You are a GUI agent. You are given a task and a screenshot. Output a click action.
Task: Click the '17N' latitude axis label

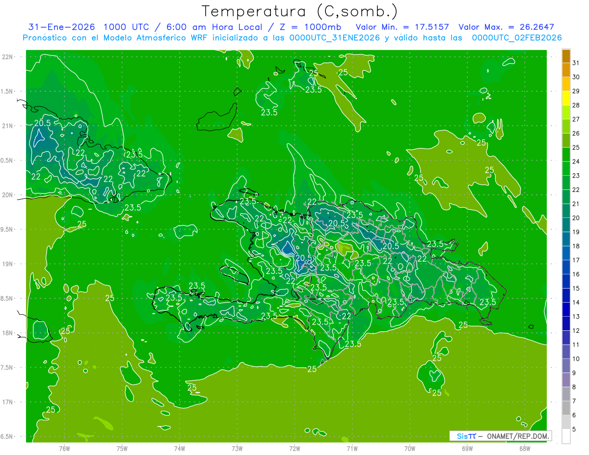pyautogui.click(x=7, y=402)
